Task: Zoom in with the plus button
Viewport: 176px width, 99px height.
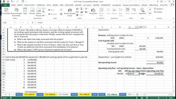Action: pos(166,98)
